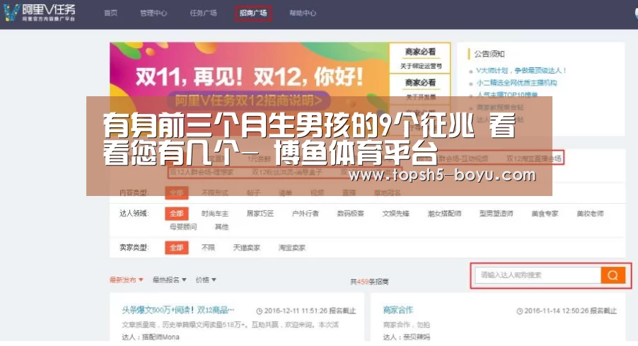
Task: Click 达人：搭配师Mona in the first card
Action: point(151,337)
